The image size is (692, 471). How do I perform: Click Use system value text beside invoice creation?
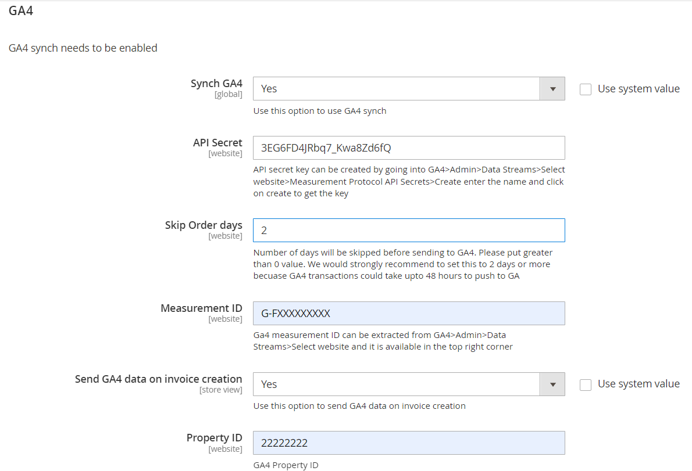pos(639,384)
